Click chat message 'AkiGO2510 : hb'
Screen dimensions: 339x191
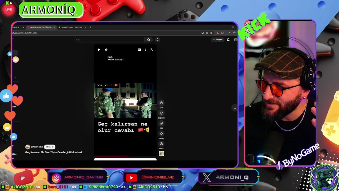pyautogui.click(x=148, y=187)
